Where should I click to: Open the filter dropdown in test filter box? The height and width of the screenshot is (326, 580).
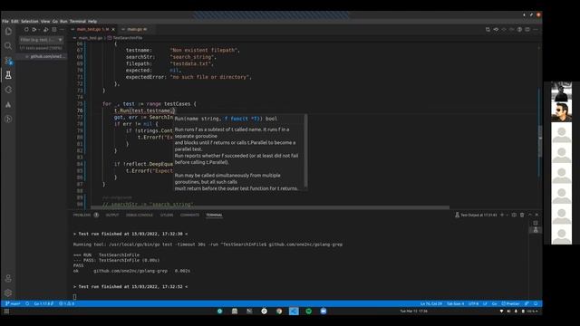(x=60, y=40)
